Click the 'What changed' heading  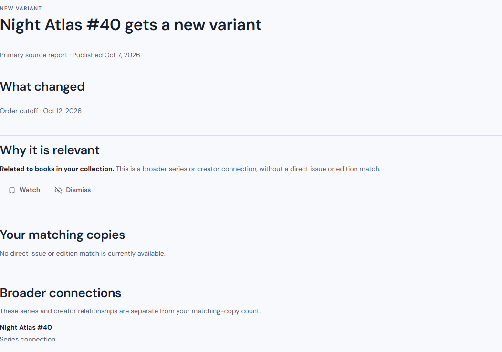point(42,86)
